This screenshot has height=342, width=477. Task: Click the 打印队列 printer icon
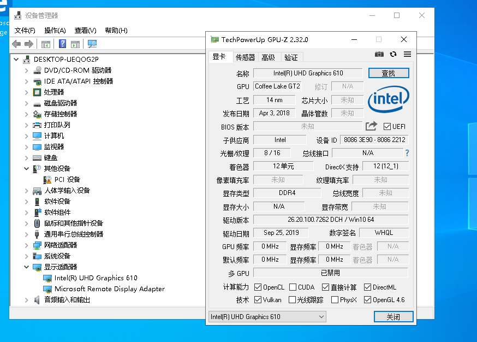[37, 125]
